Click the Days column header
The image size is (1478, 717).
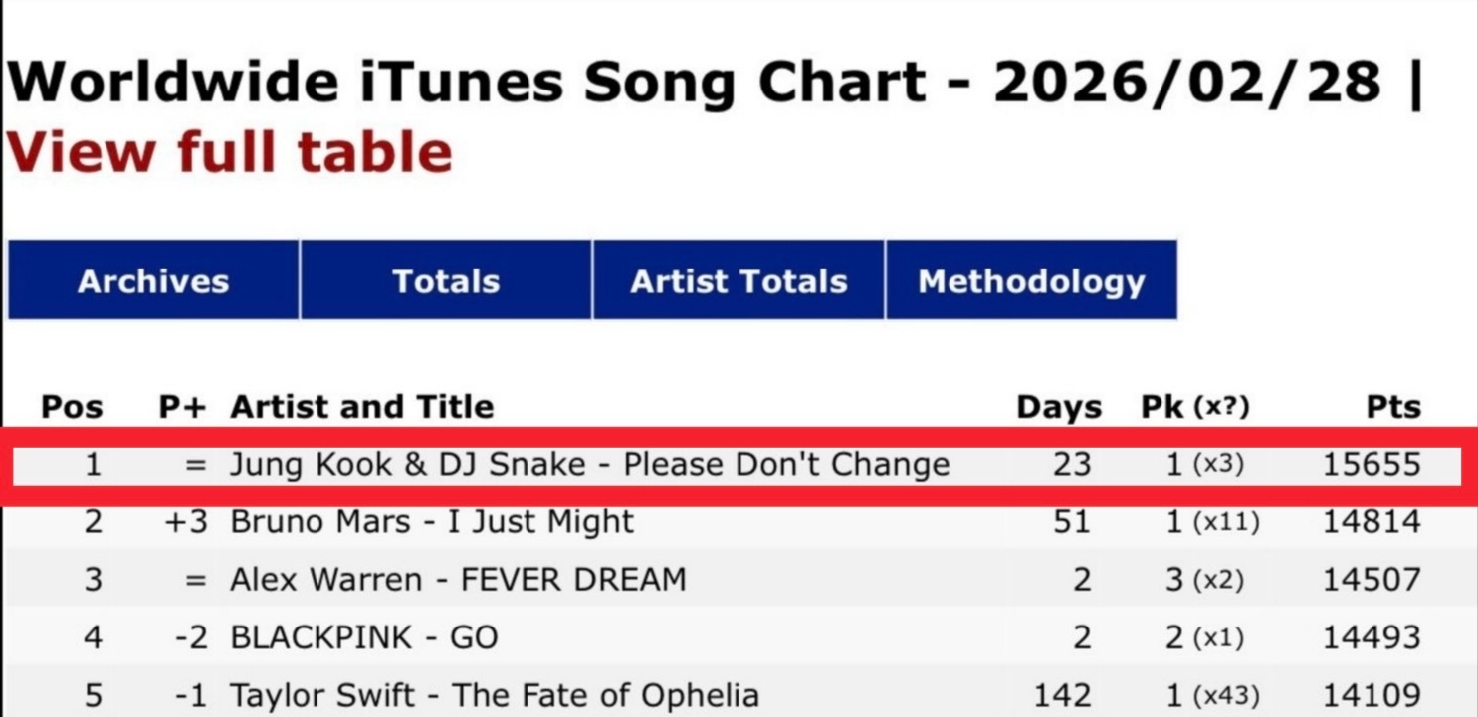click(1059, 407)
